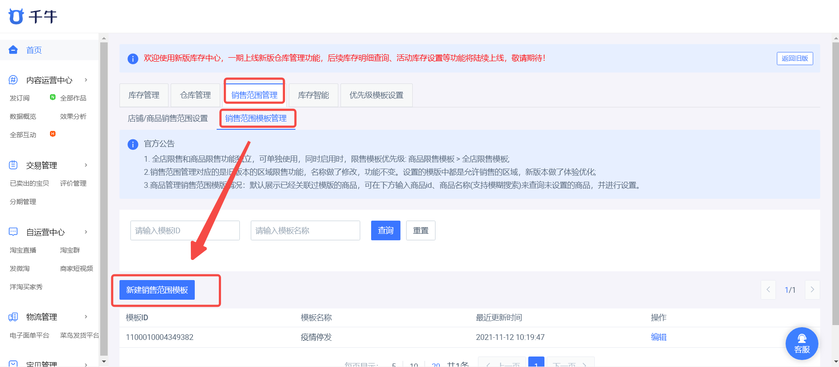The width and height of the screenshot is (839, 367).
Task: Click the Qianniu logo icon
Action: tap(16, 16)
